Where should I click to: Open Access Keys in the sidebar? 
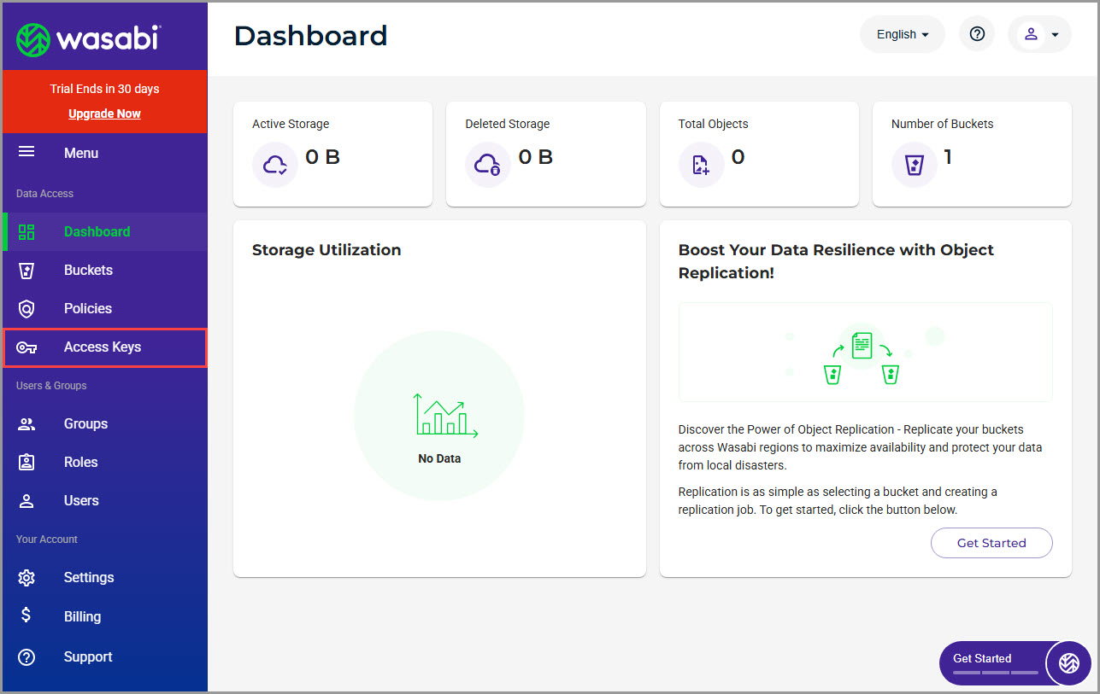pyautogui.click(x=105, y=347)
